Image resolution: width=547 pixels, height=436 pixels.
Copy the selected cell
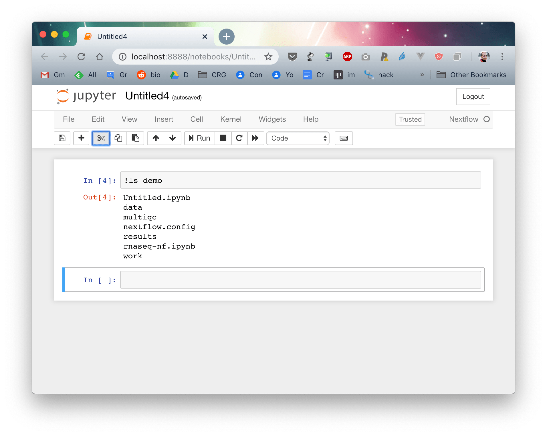click(118, 138)
